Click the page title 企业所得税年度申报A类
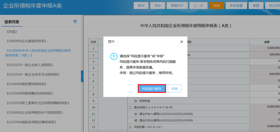Image resolution: width=280 pixels, height=132 pixels. coord(32,6)
